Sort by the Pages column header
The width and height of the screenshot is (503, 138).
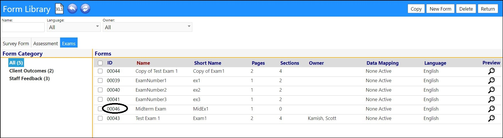[x=258, y=63]
